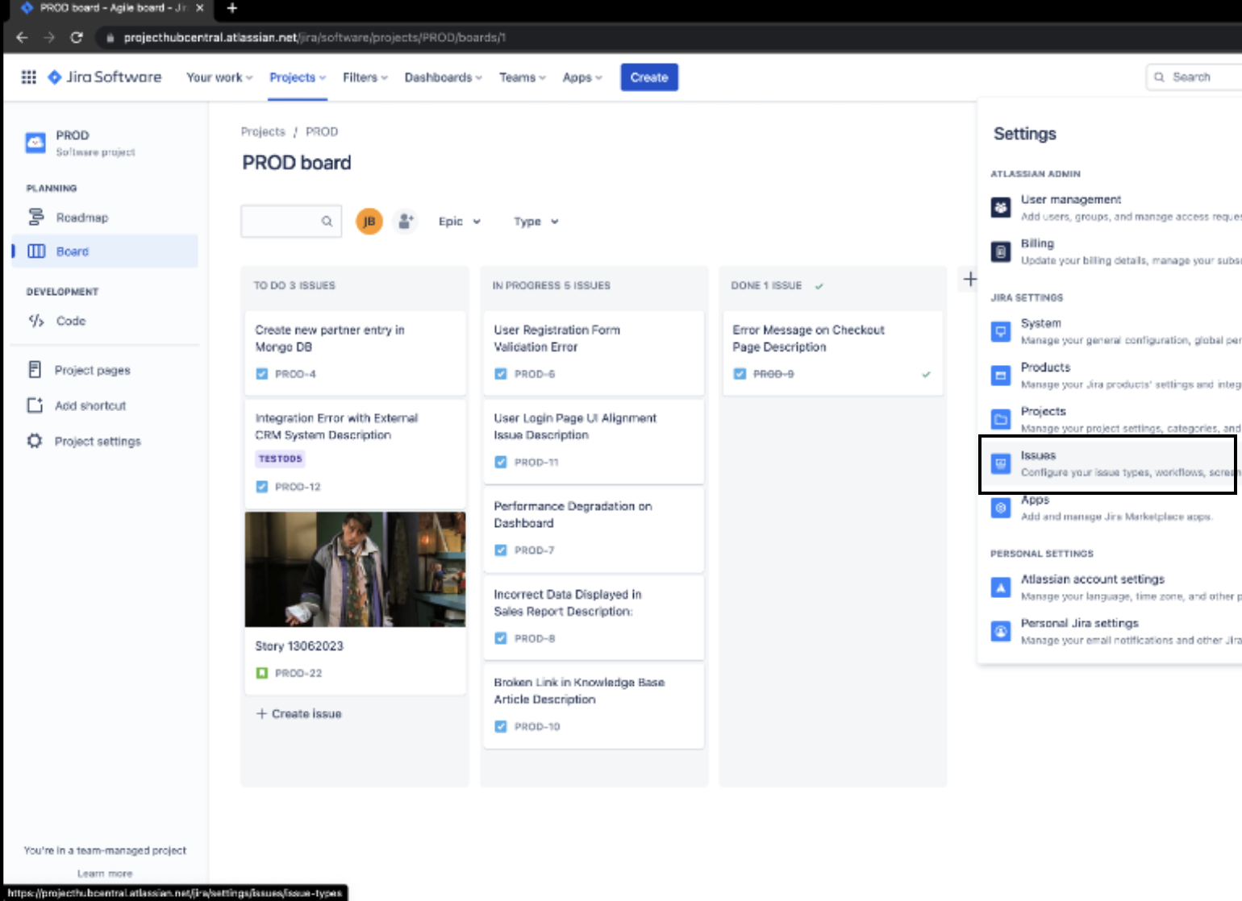The image size is (1242, 901).
Task: Reload the current browser page
Action: tap(77, 37)
